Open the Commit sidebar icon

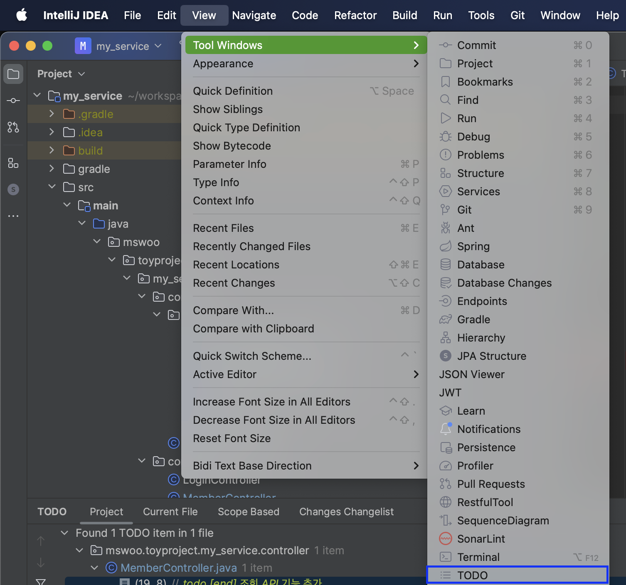tap(13, 101)
